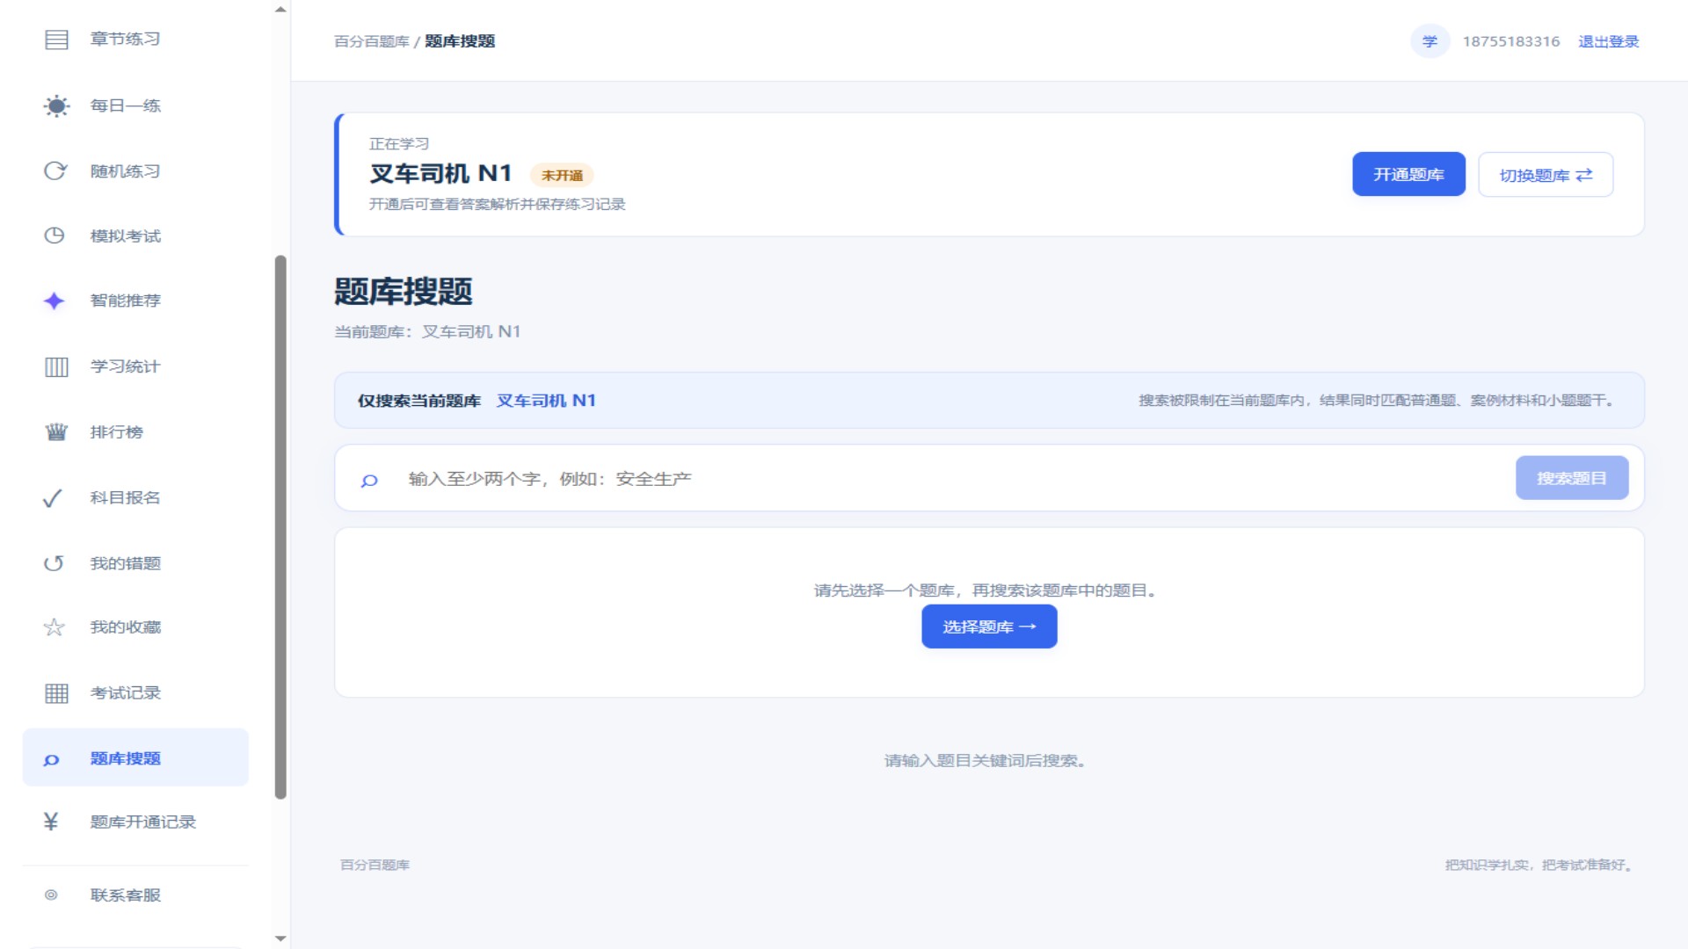Click the 每日一练 sun icon
Screen dimensions: 1688x949
click(56, 106)
